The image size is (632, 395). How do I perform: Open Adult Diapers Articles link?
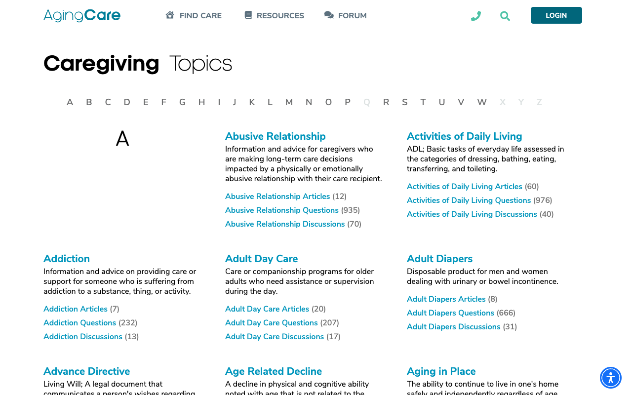(446, 299)
